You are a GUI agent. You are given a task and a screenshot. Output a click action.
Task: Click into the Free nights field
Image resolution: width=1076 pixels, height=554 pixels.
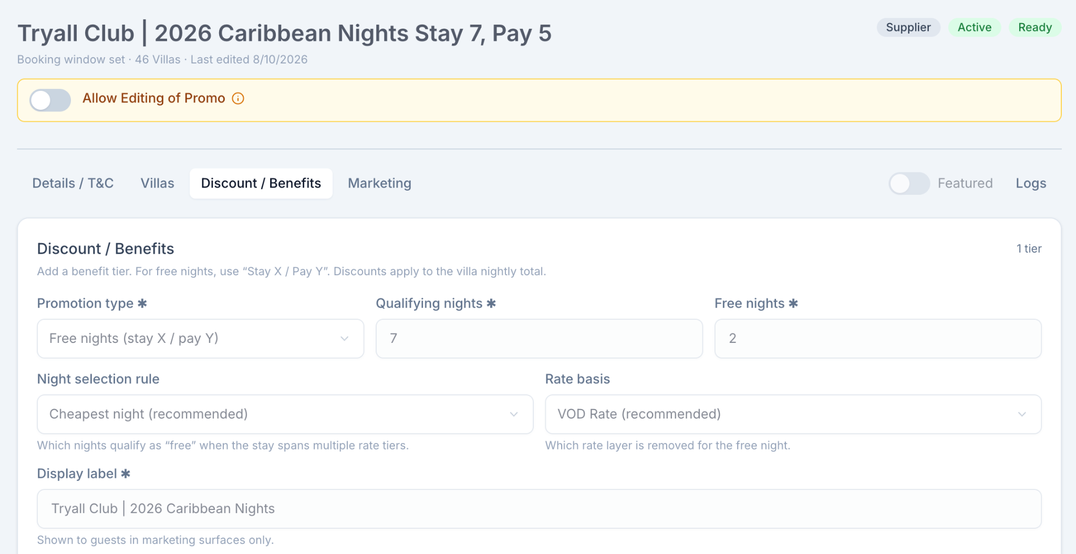[878, 339]
